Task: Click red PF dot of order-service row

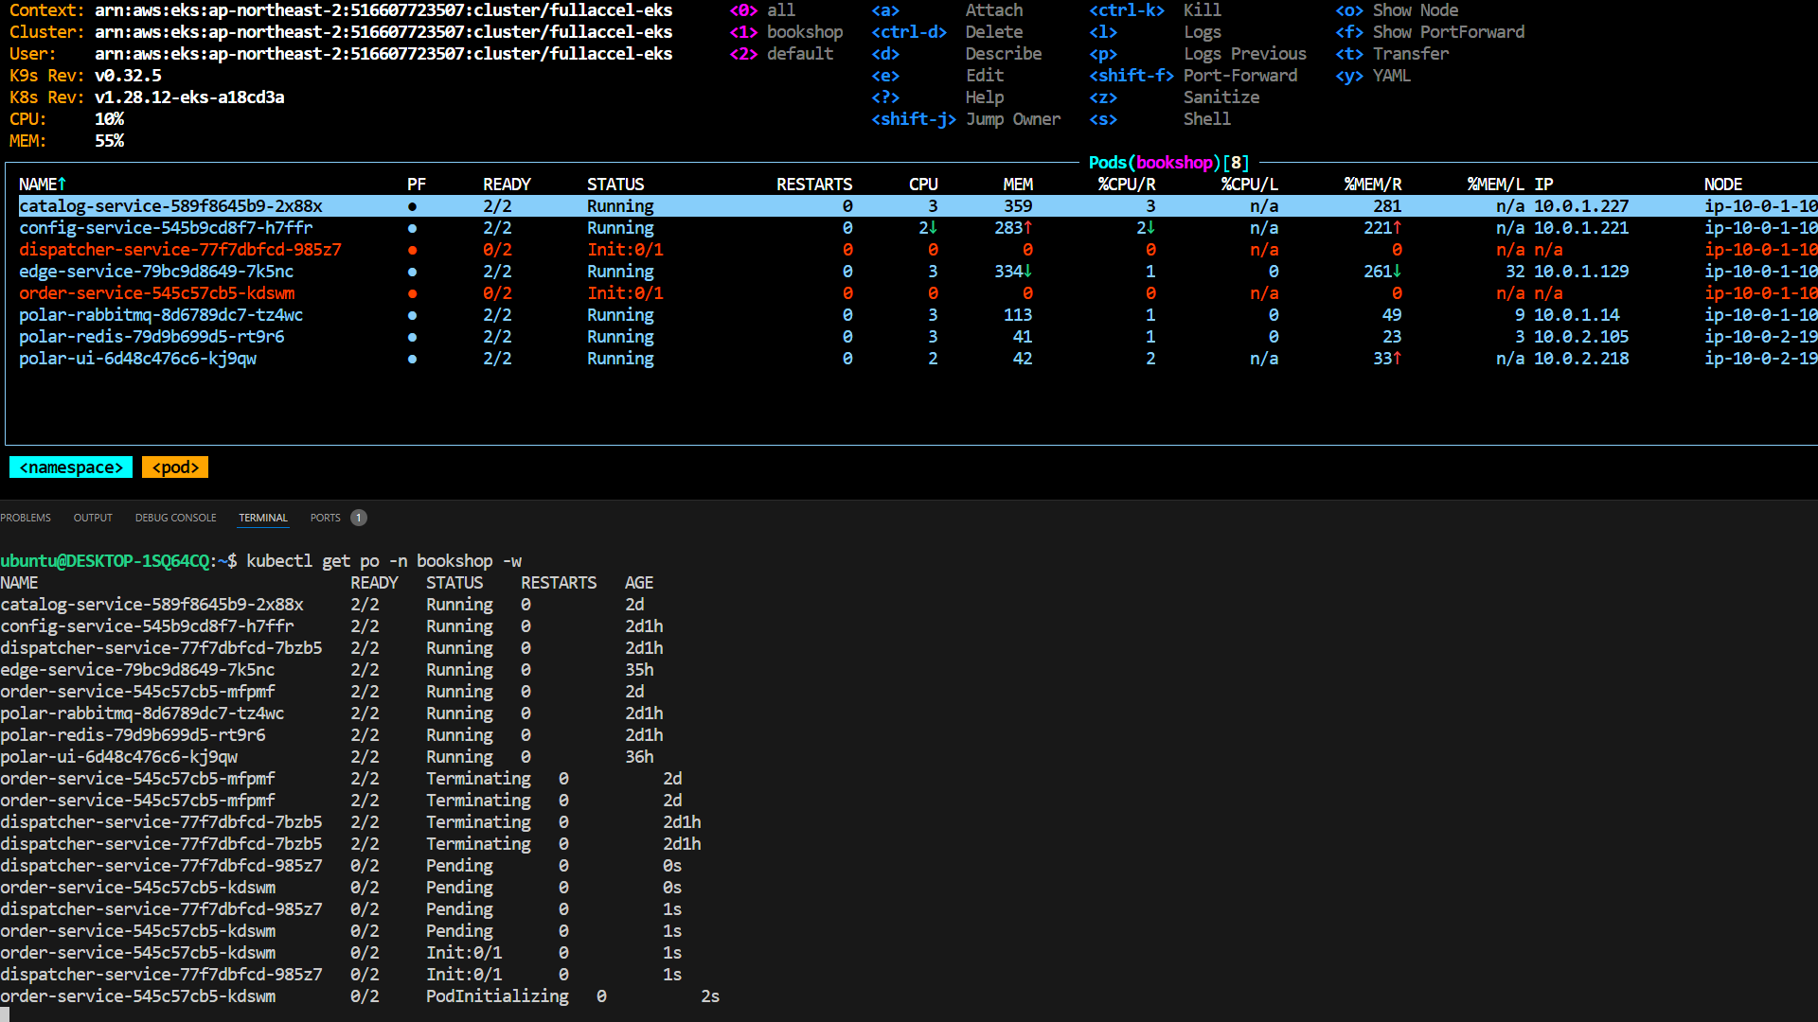Action: coord(412,293)
